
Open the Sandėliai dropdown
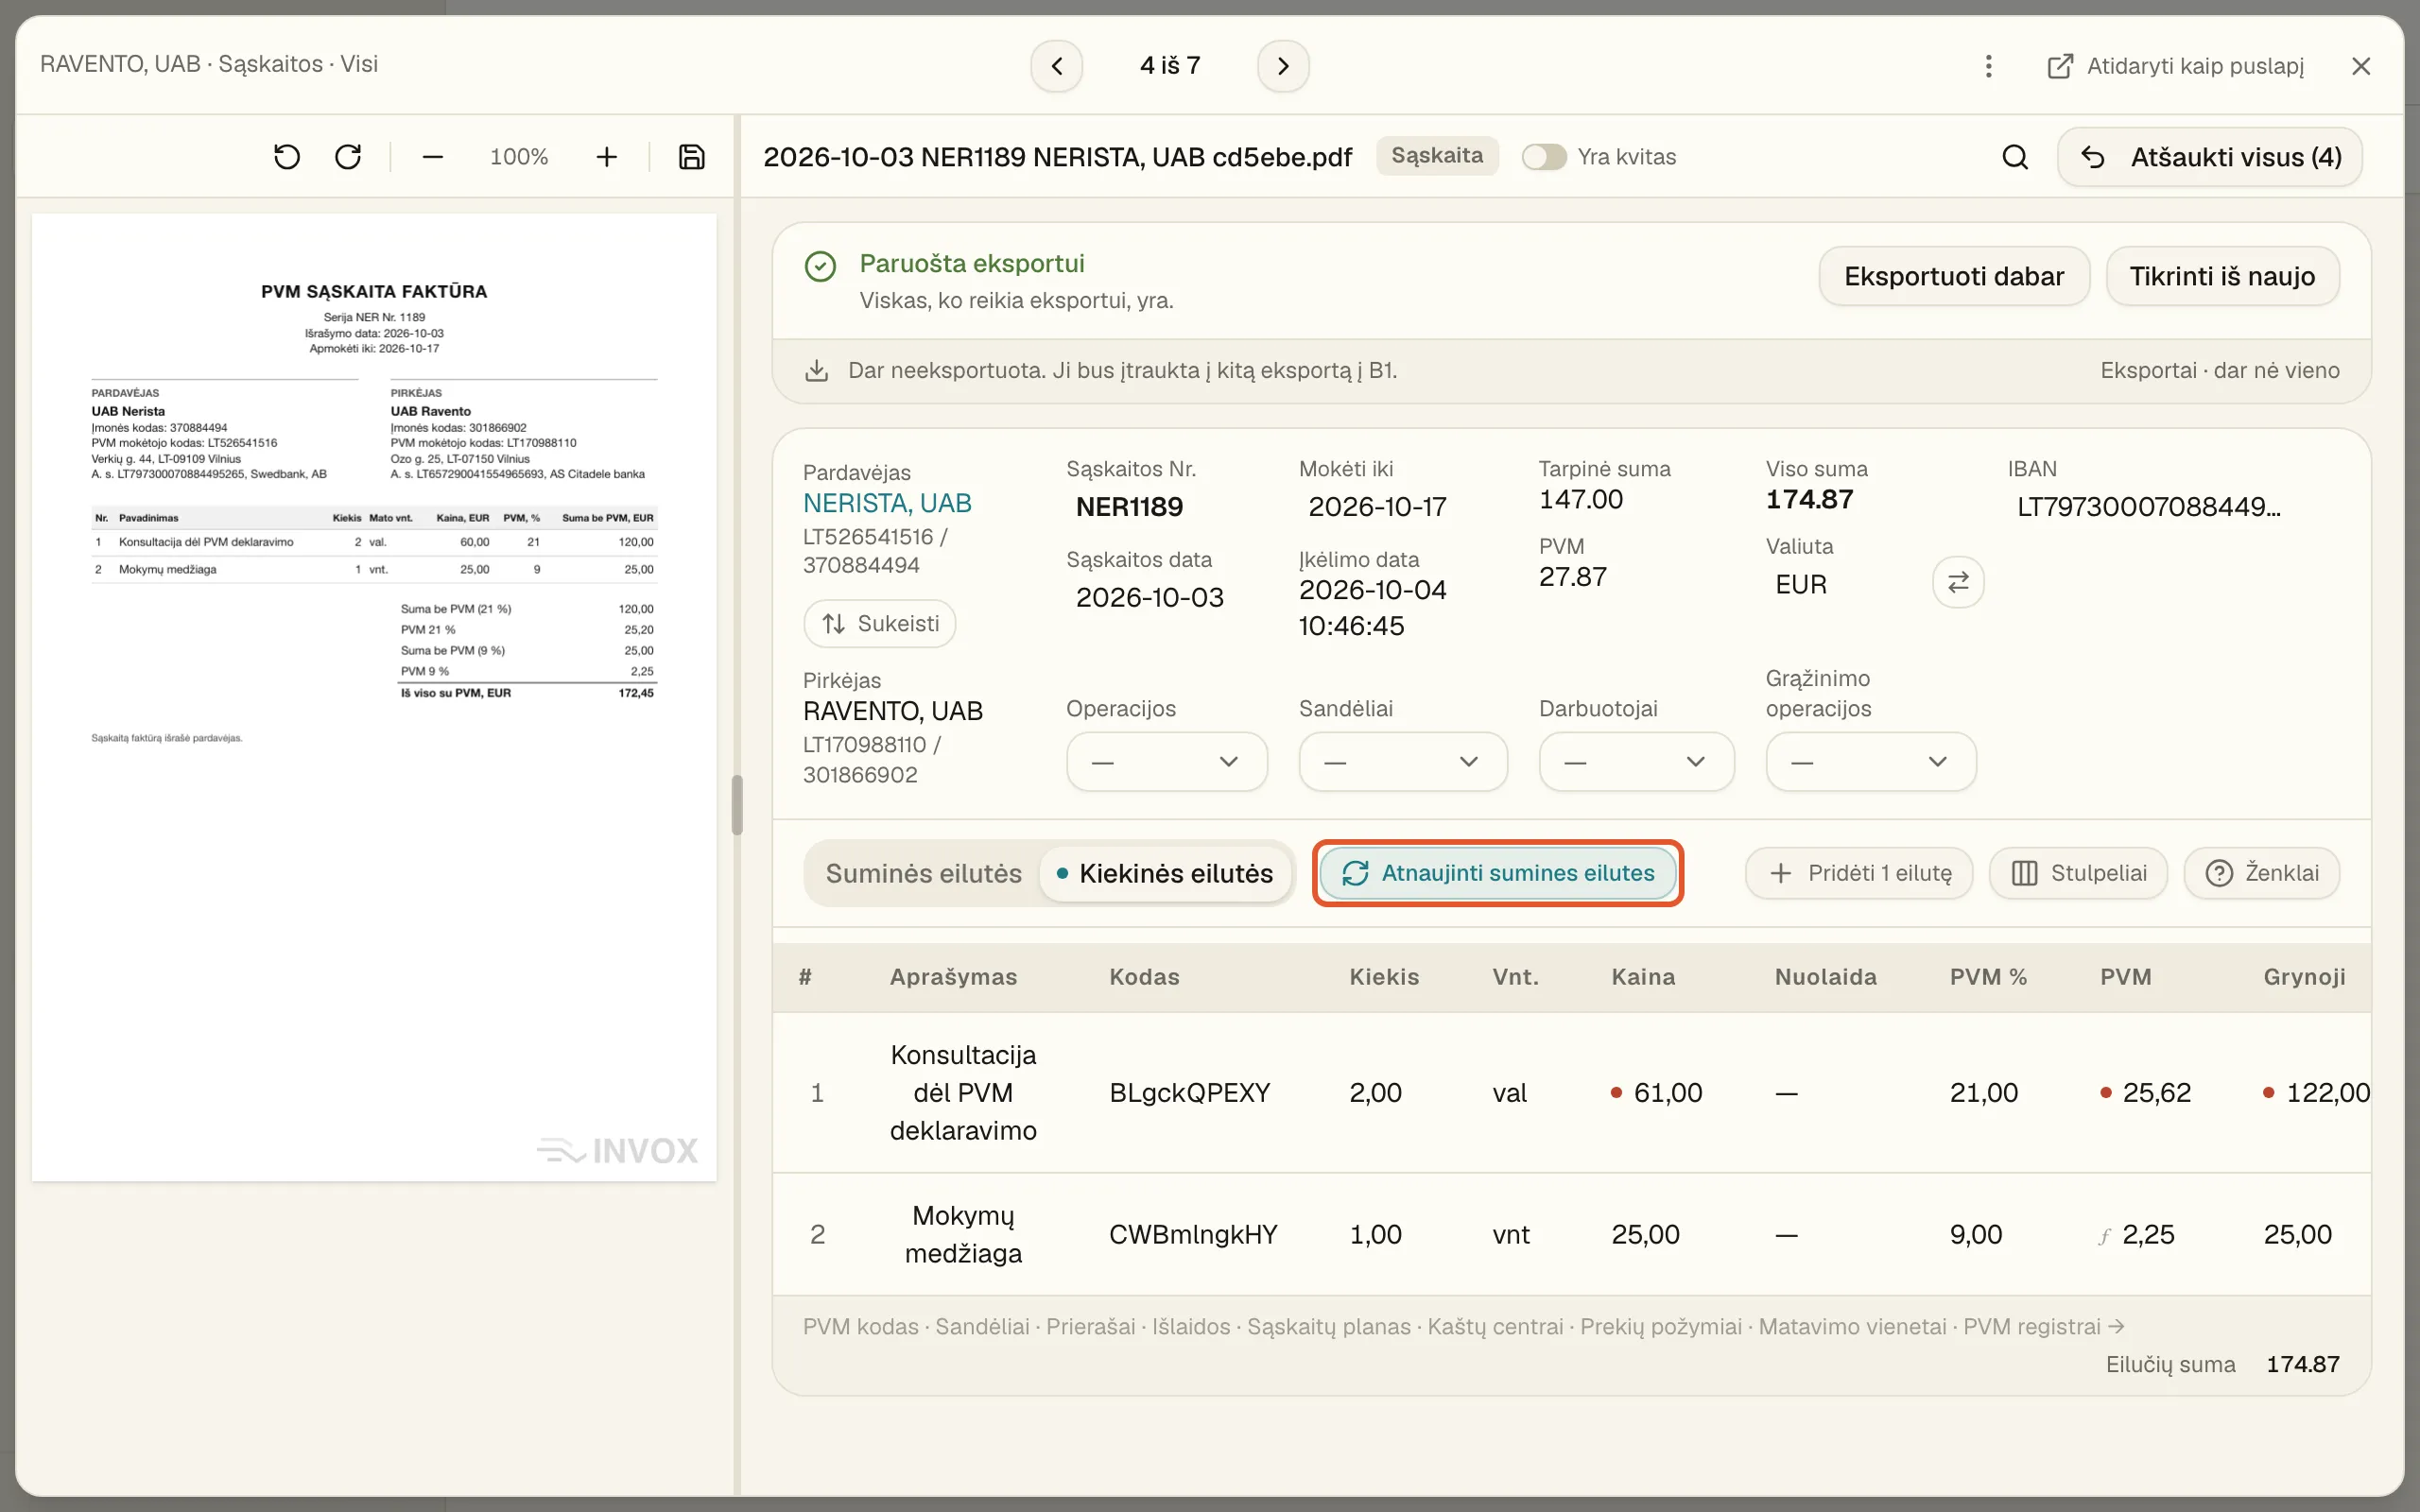coord(1403,762)
